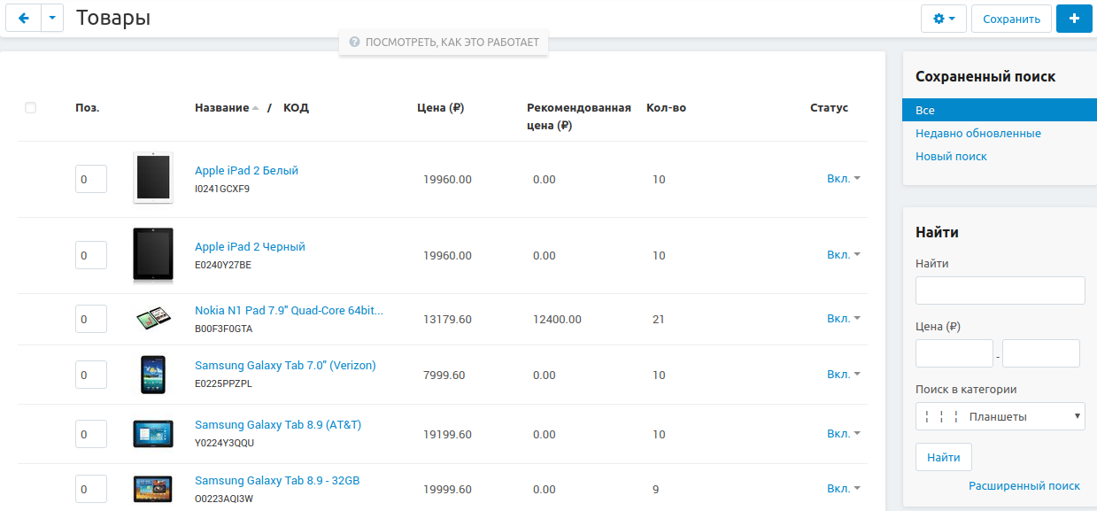Select price 19960.00 of Apple iPad 2 Белый
The height and width of the screenshot is (511, 1097).
[448, 180]
